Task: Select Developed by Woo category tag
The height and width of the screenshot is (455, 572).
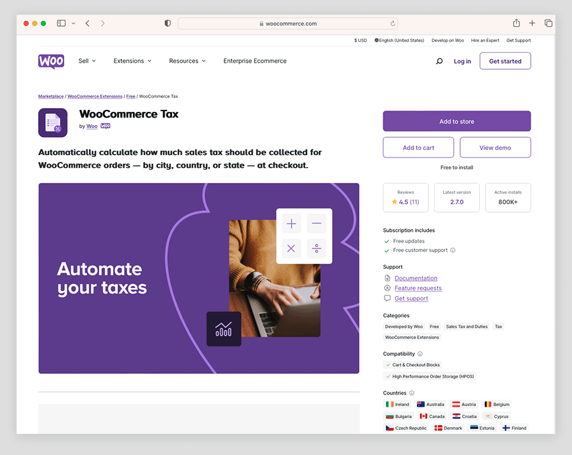Action: (x=404, y=327)
